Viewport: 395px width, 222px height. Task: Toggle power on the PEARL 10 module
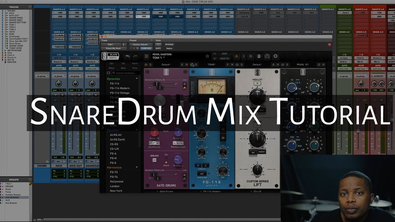coord(283,64)
